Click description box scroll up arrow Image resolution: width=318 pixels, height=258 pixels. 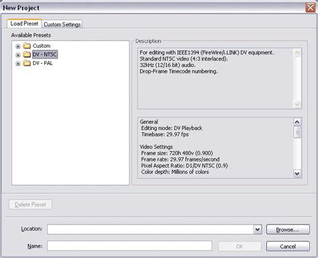point(297,53)
